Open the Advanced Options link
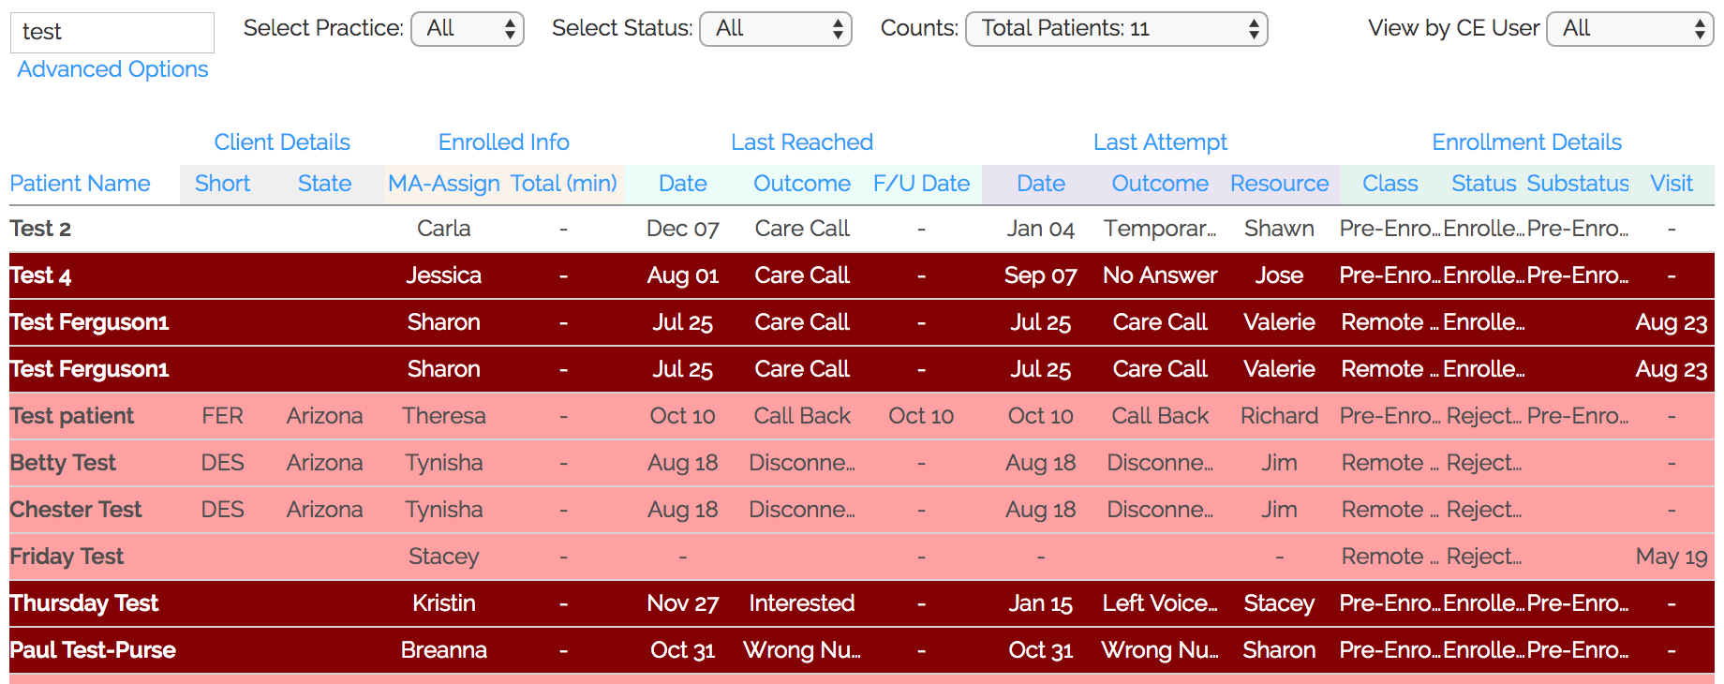This screenshot has height=684, width=1724. point(112,69)
